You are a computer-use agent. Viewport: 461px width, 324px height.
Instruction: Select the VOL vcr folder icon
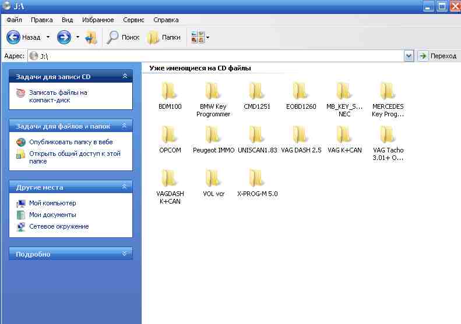coord(213,178)
